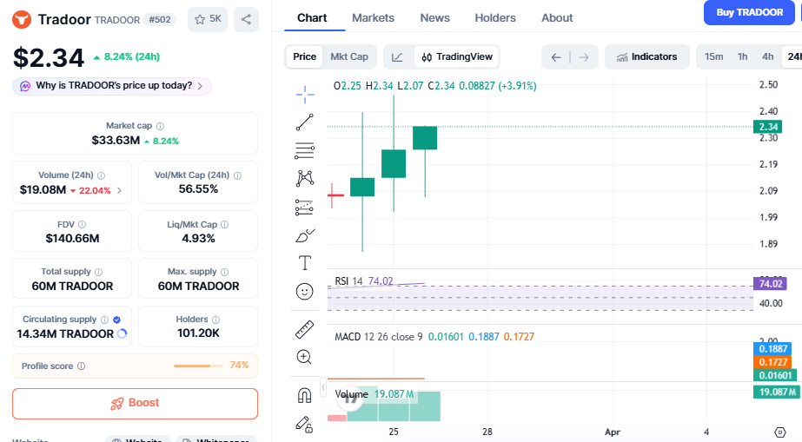Open the Vol/Mkt Cap info icon
Viewport: 802px width, 442px height.
[x=237, y=175]
